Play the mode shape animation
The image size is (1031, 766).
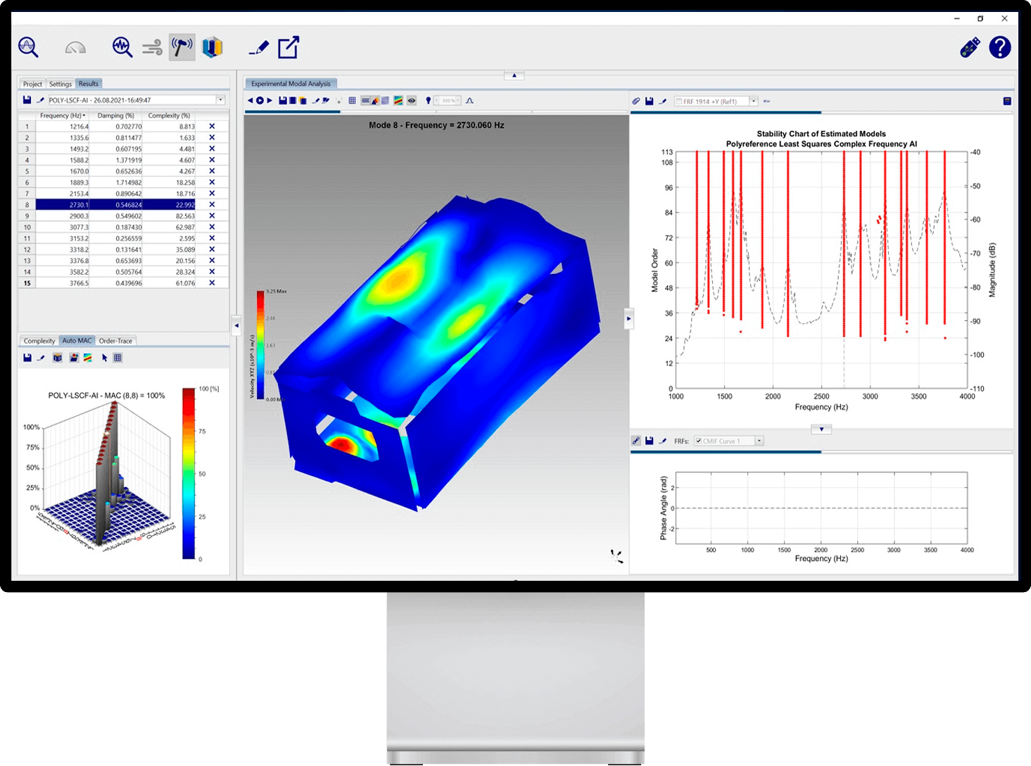point(260,101)
